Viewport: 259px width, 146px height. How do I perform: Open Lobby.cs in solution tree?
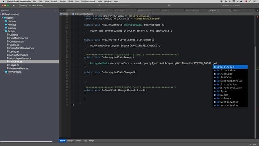[x=15, y=52]
